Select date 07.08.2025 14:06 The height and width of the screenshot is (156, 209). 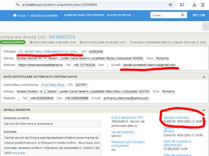(175, 149)
